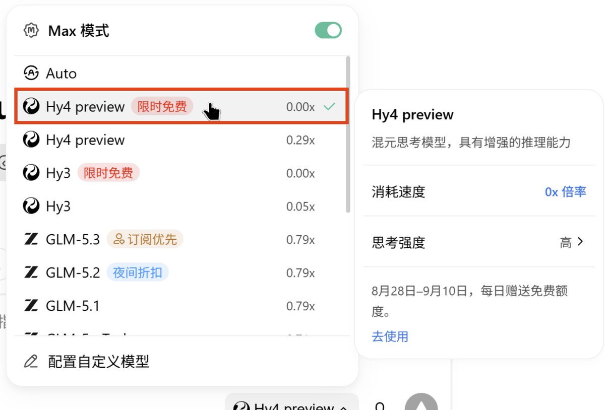Screen dimensions: 605x410
Task: Click the 夜间折扣 badge on GLM-5.2
Action: click(137, 273)
